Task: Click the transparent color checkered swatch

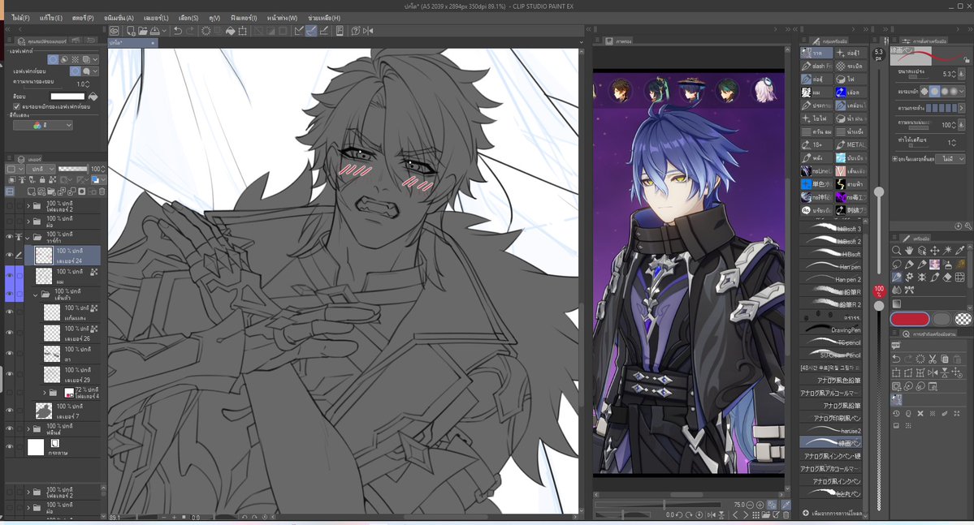Action: 963,319
